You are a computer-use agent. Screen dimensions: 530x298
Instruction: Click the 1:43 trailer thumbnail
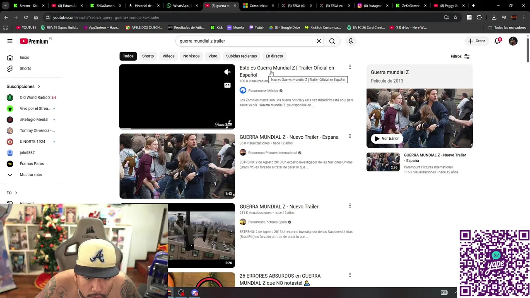pos(177,166)
